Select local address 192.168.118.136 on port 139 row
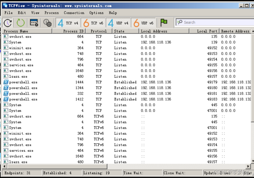Image resolution: width=254 pixels, height=178 pixels. click(x=156, y=42)
